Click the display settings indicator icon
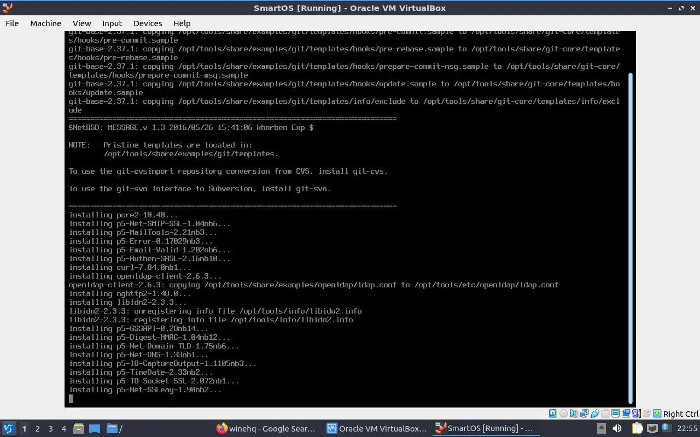700x437 pixels. (x=615, y=414)
